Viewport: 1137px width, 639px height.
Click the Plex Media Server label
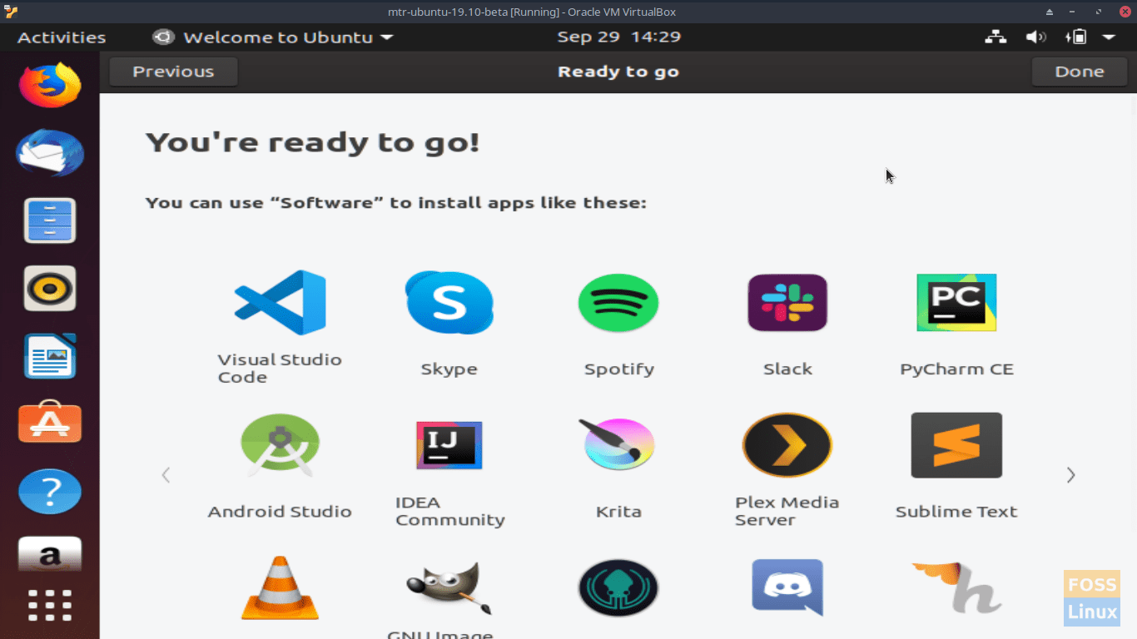pyautogui.click(x=787, y=511)
